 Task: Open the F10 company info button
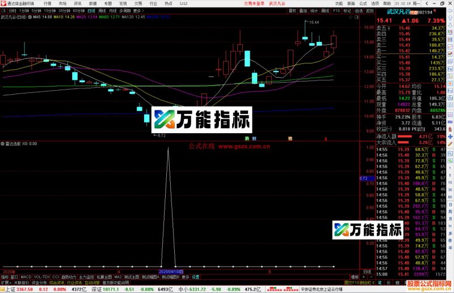pyautogui.click(x=337, y=11)
